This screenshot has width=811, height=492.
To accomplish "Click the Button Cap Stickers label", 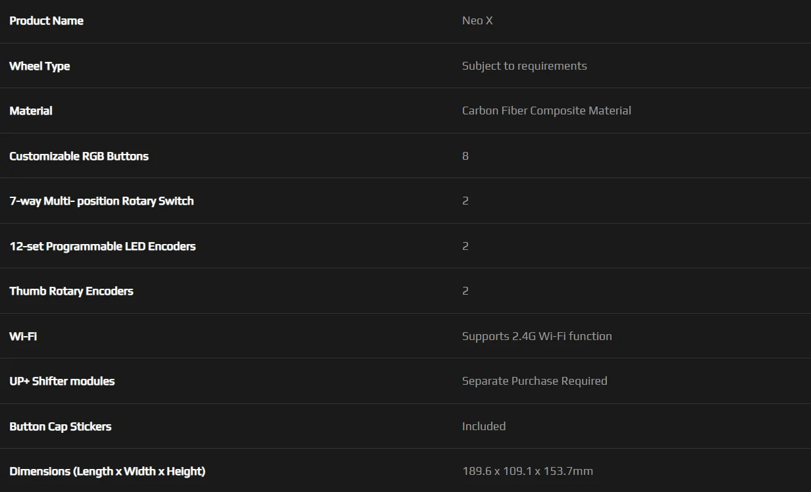I will [x=61, y=426].
